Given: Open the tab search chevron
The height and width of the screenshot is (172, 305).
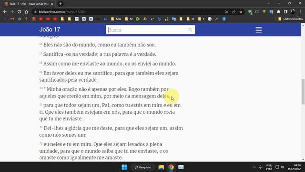Looking at the screenshot, I should click(269, 3).
